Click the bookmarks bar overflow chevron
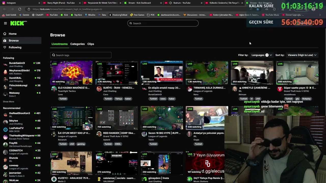The height and width of the screenshot is (183, 326). pyautogui.click(x=320, y=15)
